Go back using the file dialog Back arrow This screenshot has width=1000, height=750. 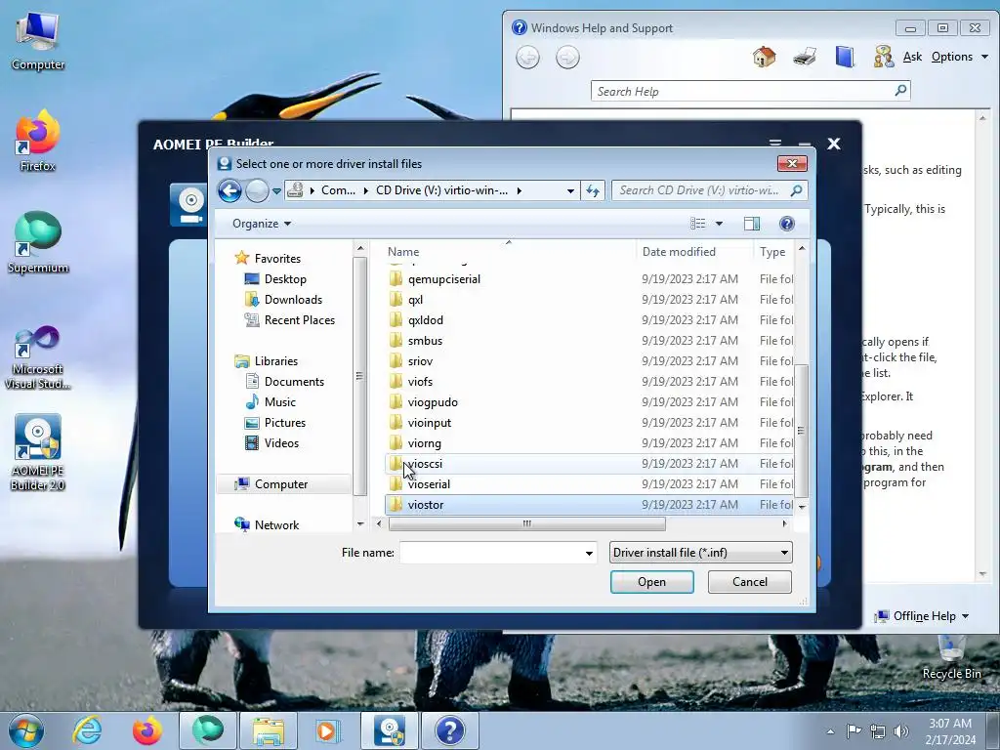pyautogui.click(x=230, y=190)
